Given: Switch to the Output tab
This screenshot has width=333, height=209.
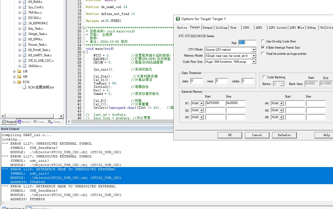Looking at the screenshot, I should (x=208, y=28).
